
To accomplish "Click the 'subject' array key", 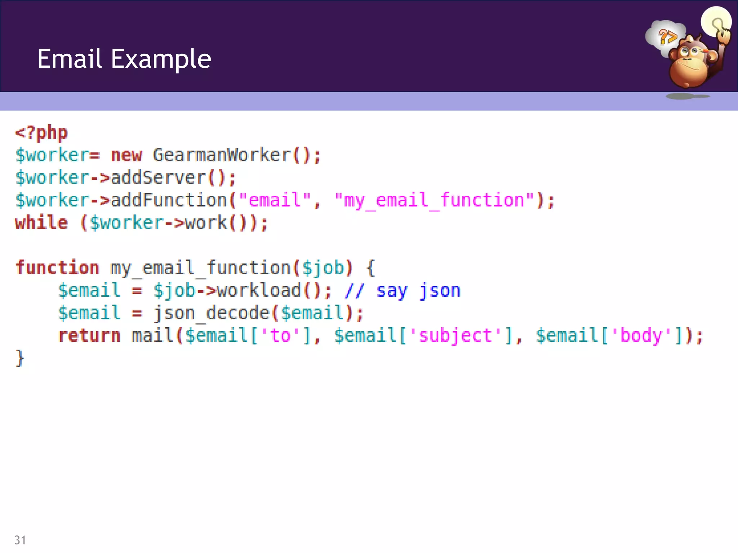I will [455, 336].
